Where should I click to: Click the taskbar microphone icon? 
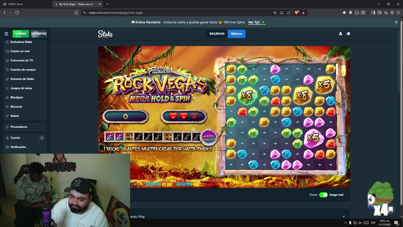click(350, 223)
